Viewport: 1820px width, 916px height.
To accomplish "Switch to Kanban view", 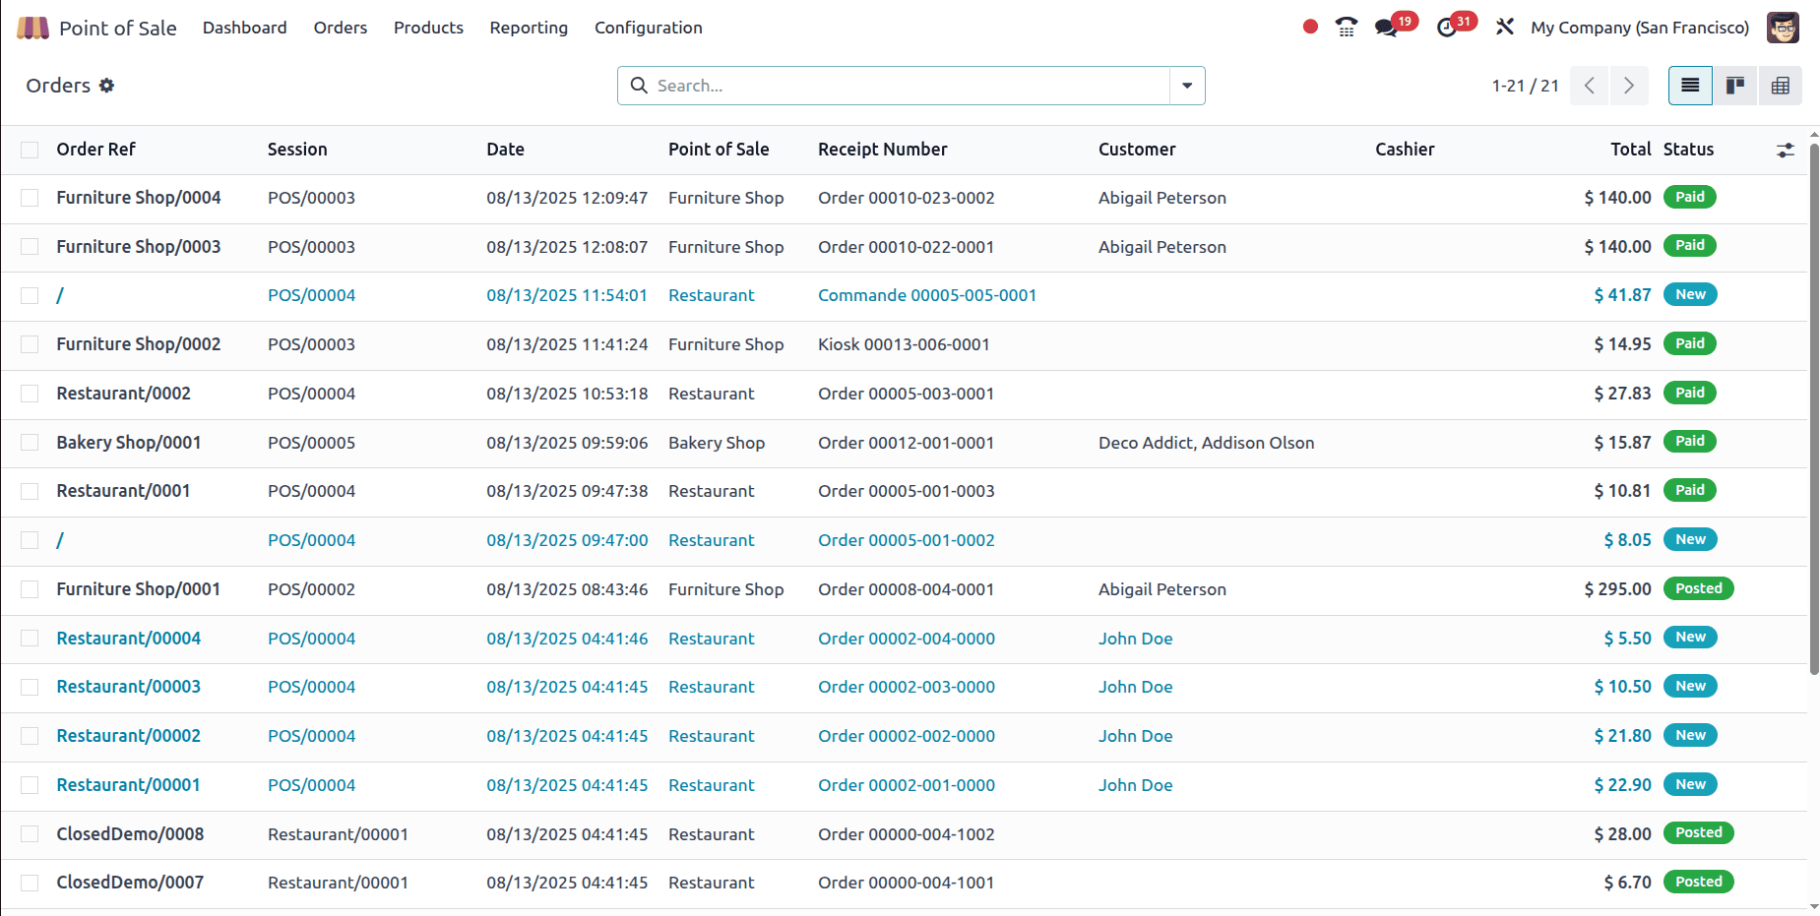I will coord(1735,86).
